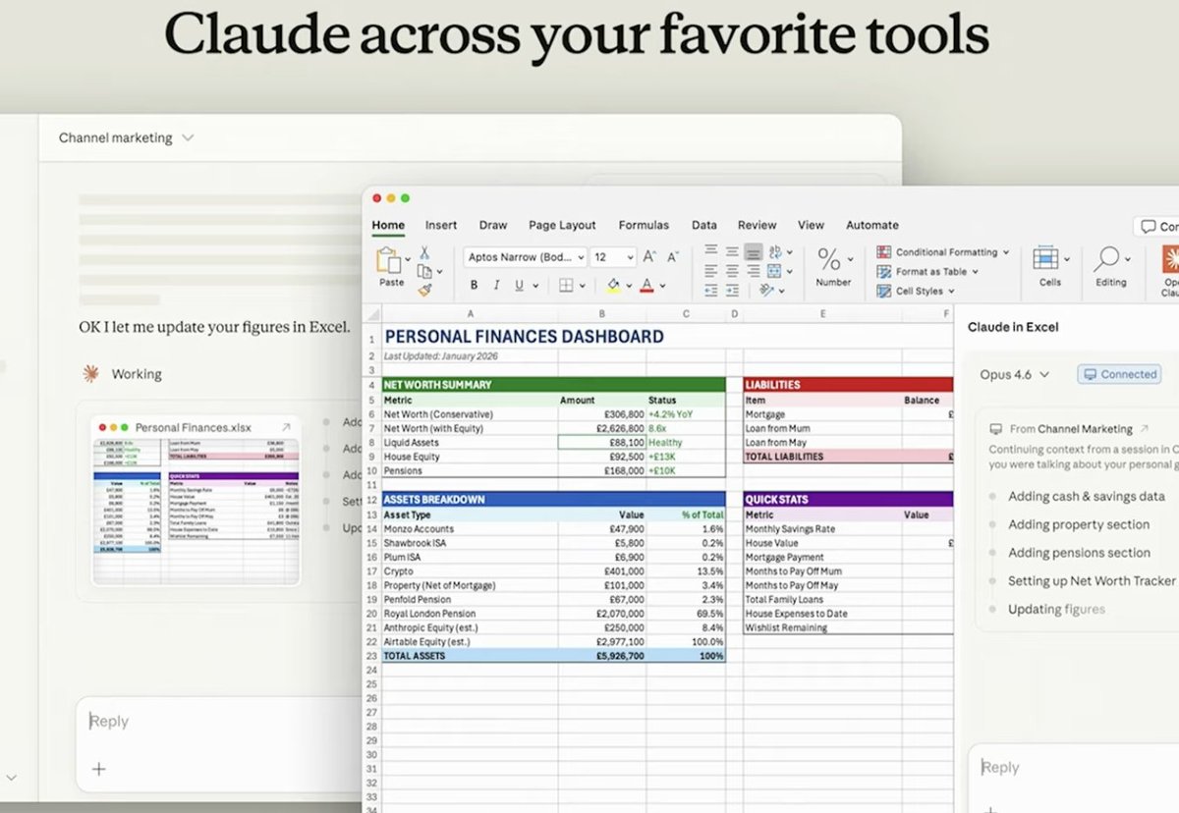Click the text Orientation icon
The image size is (1179, 813).
[767, 290]
